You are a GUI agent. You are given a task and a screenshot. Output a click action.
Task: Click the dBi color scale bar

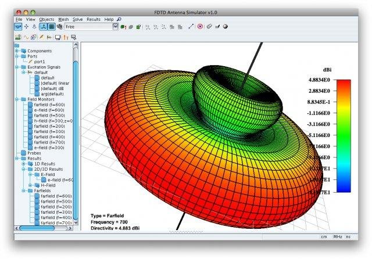344,135
